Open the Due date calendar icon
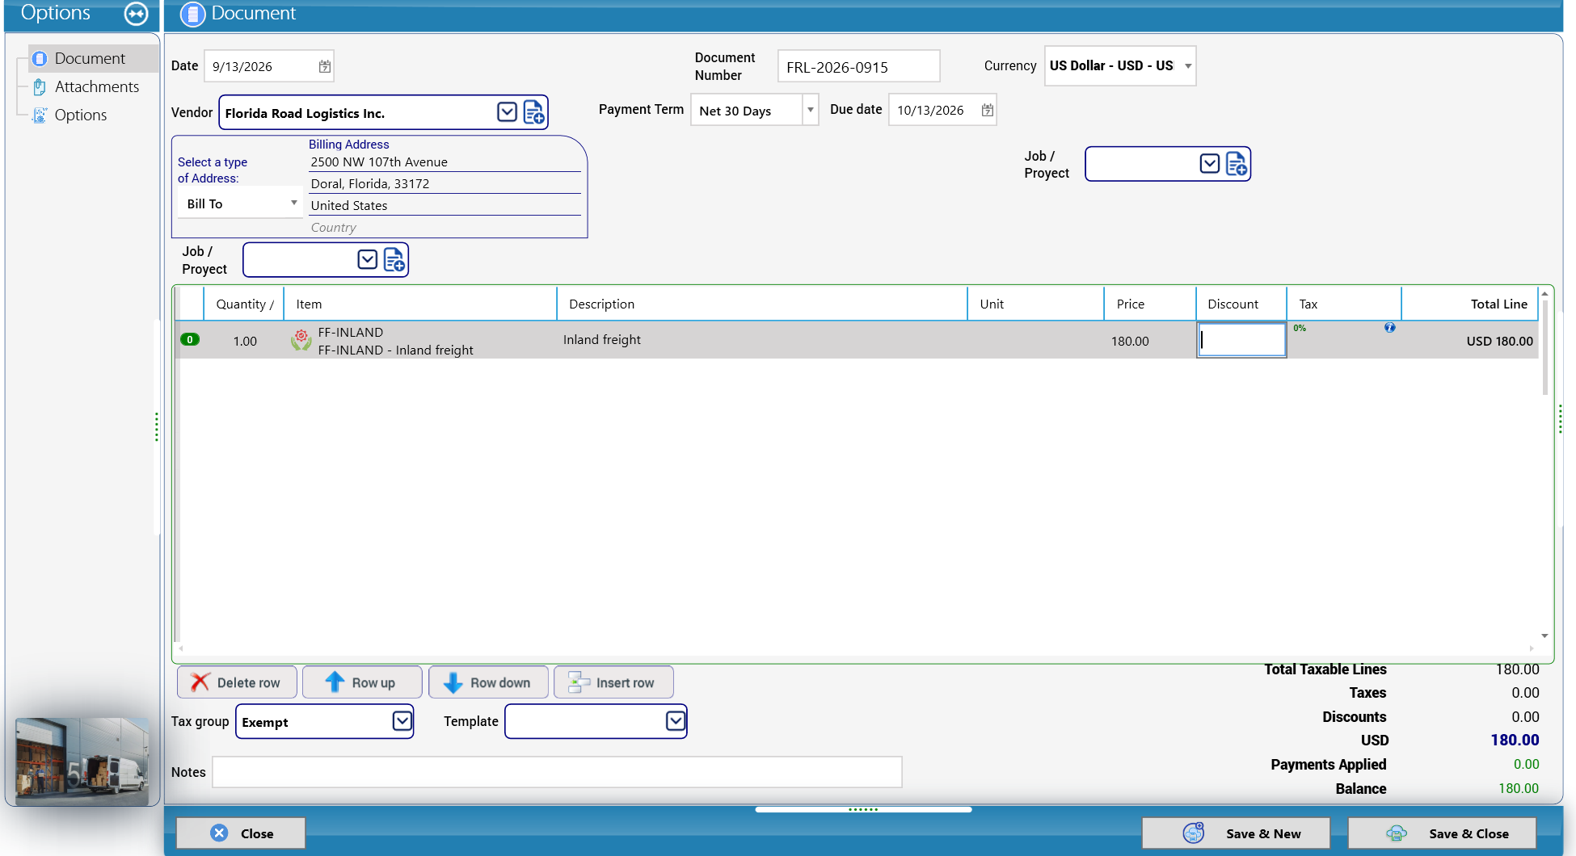Image resolution: width=1576 pixels, height=856 pixels. coord(987,110)
